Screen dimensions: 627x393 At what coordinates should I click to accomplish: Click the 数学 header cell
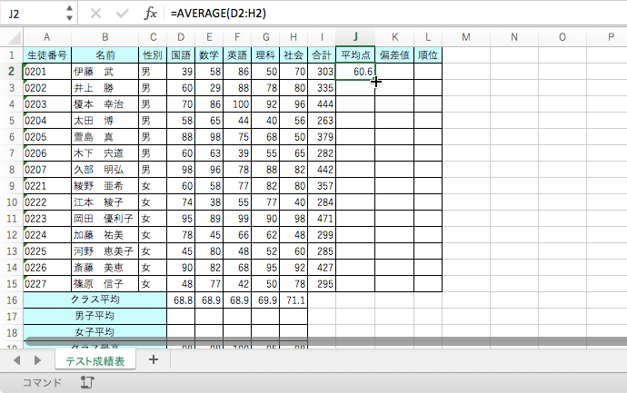tap(209, 55)
